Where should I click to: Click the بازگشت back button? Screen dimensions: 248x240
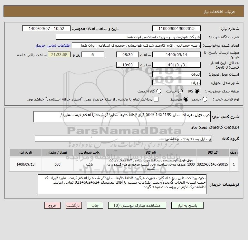point(74,206)
